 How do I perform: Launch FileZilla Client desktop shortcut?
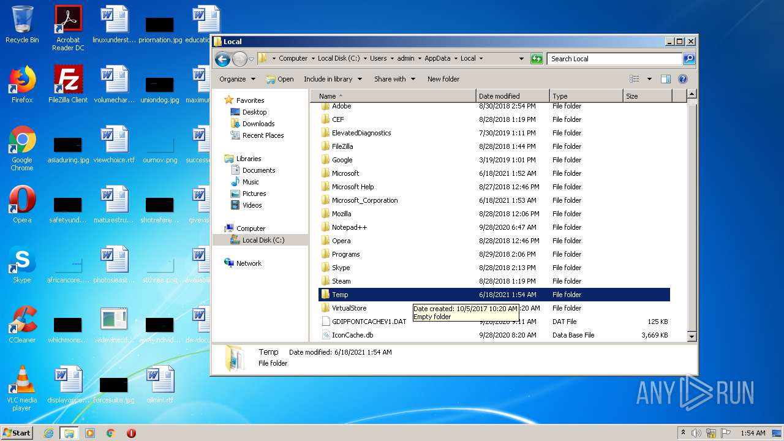(68, 85)
